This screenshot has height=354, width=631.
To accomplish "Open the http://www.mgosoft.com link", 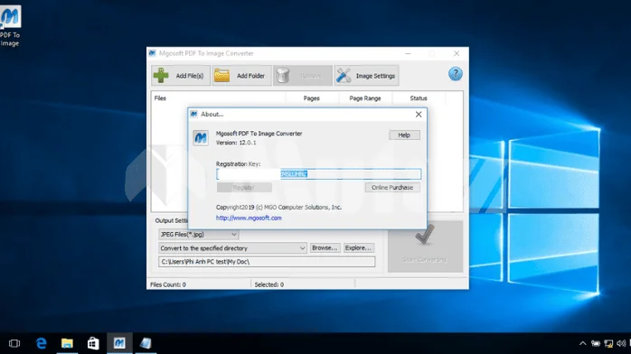I will [x=249, y=218].
